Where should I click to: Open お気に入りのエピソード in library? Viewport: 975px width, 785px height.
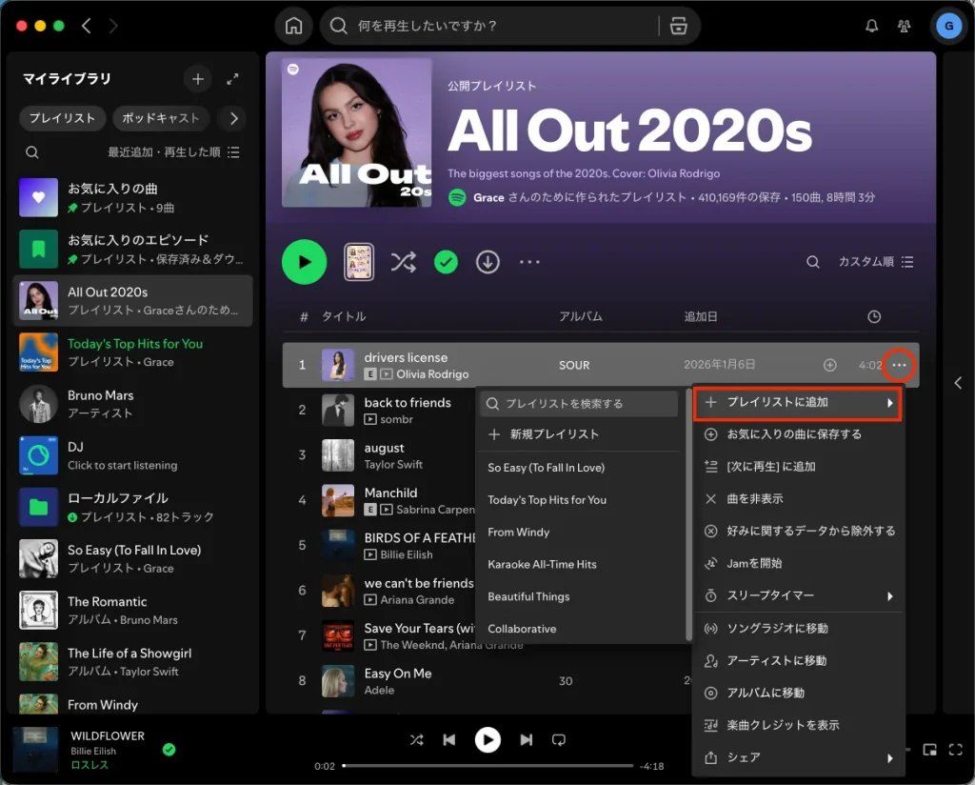point(133,250)
